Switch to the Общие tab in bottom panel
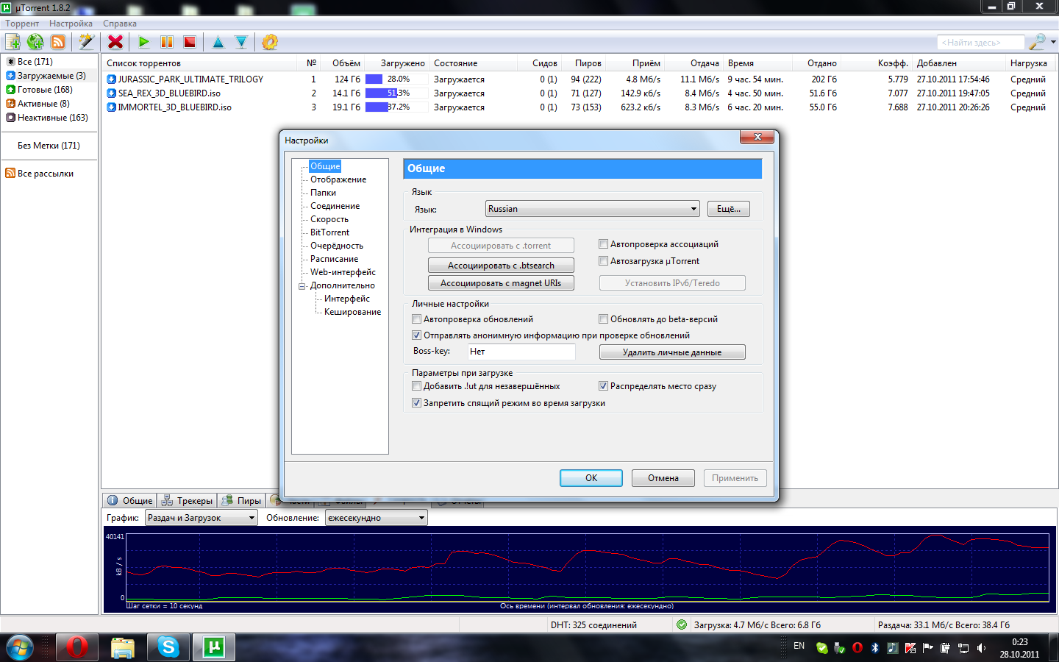This screenshot has height=662, width=1059. click(x=129, y=501)
